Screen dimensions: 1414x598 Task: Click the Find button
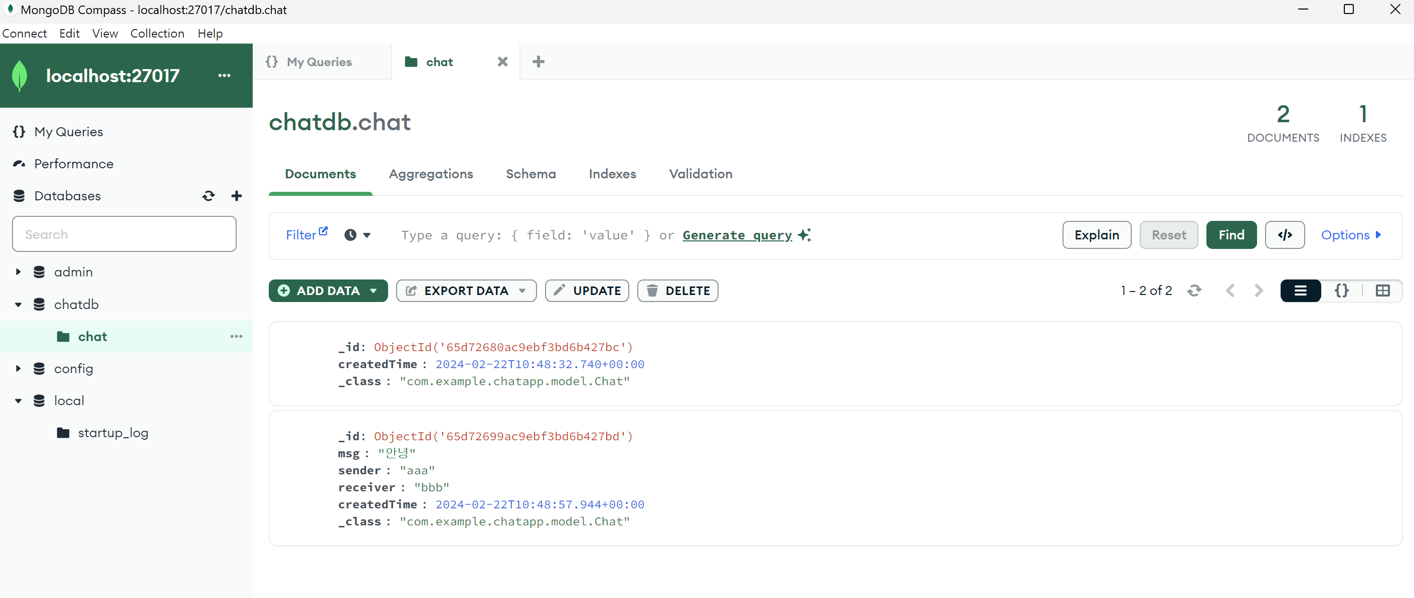click(1231, 235)
